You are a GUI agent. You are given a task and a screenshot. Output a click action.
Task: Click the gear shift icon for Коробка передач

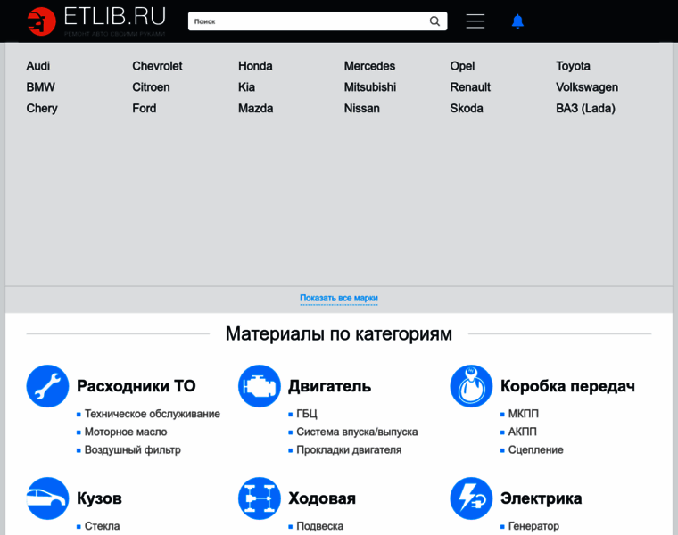point(471,386)
